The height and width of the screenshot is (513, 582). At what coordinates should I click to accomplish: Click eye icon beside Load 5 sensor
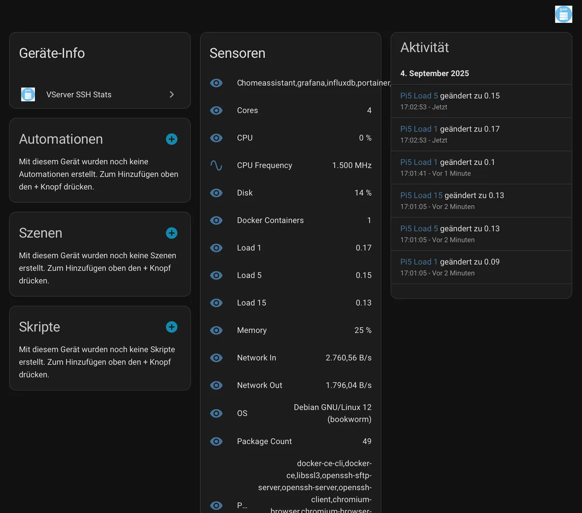point(216,275)
